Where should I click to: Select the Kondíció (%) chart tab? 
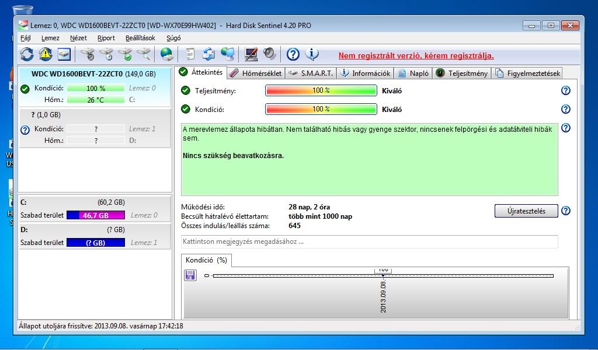click(206, 260)
